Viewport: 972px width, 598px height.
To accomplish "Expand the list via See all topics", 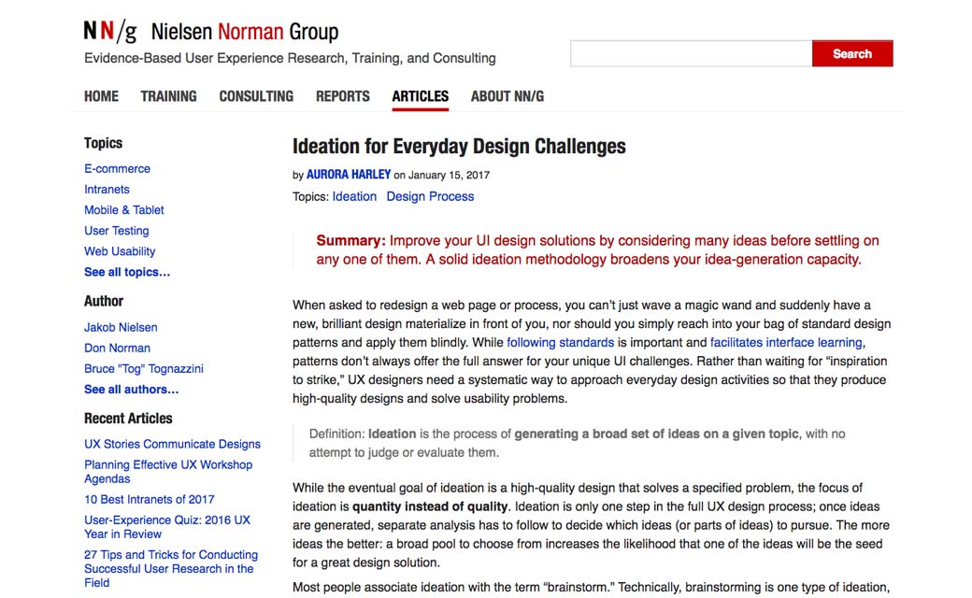I will [127, 272].
